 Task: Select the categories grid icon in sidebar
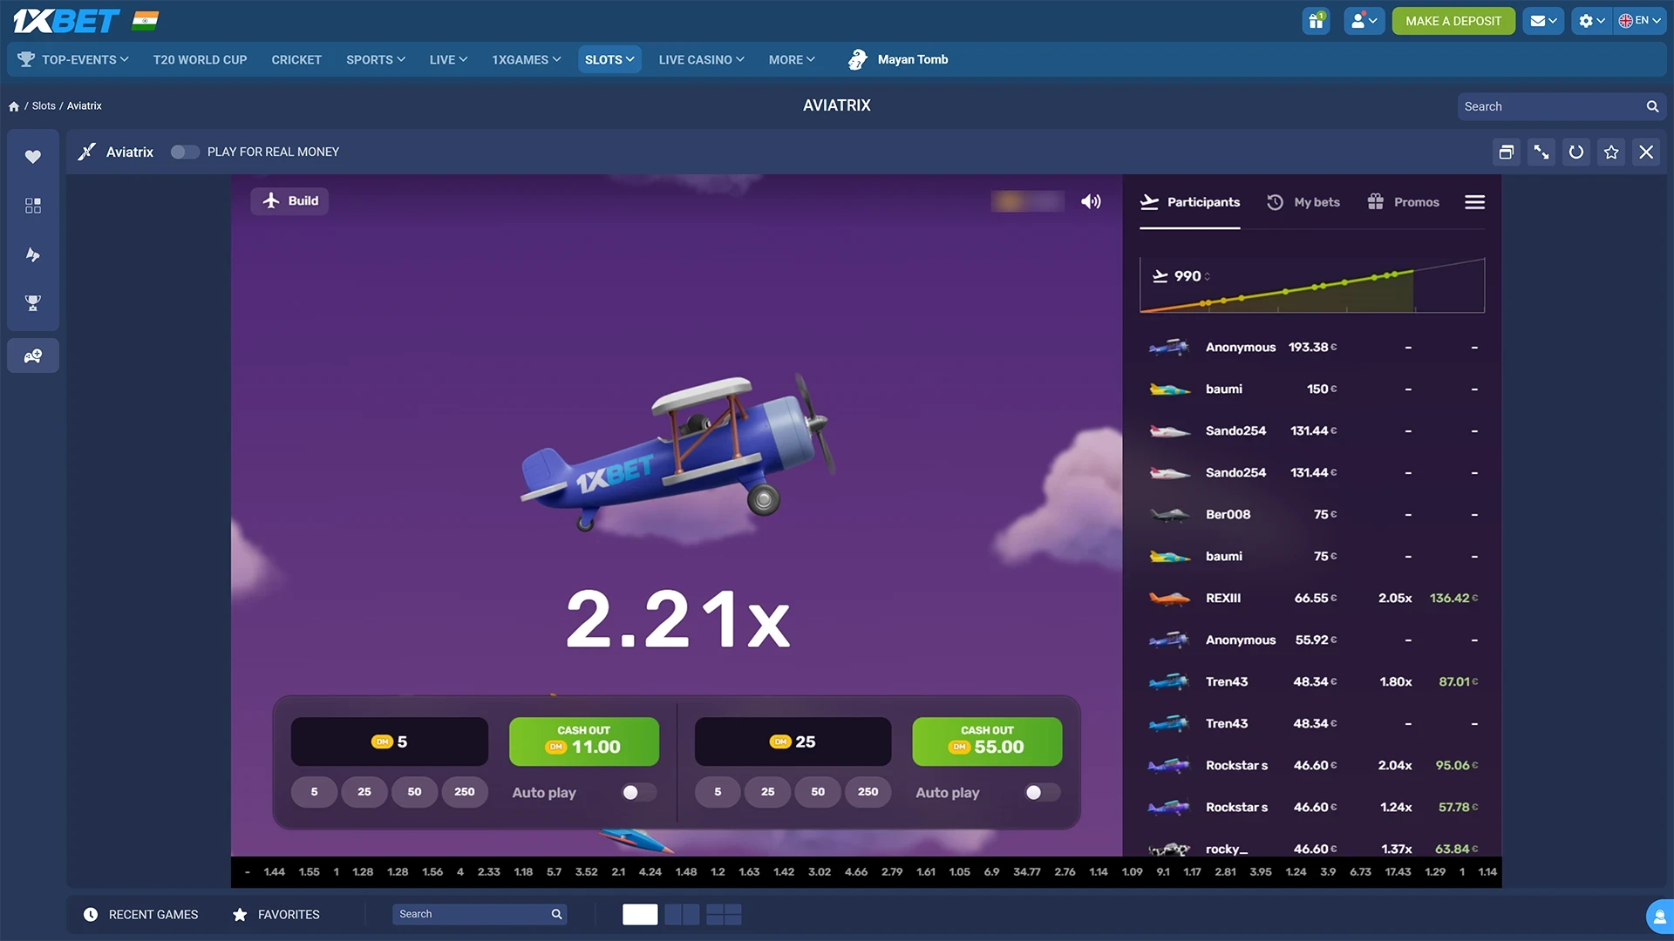[x=32, y=206]
